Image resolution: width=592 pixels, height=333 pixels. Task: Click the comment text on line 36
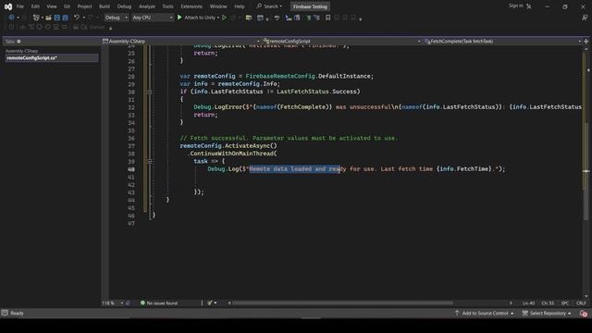289,138
